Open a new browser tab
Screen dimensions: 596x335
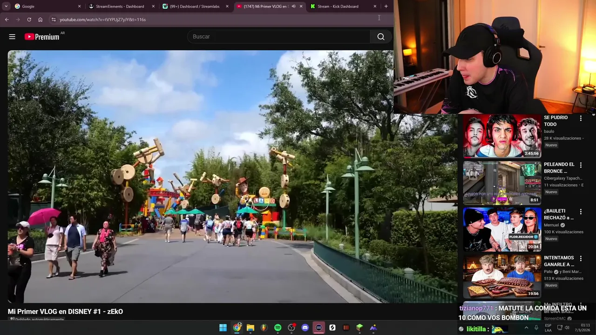pos(386,7)
